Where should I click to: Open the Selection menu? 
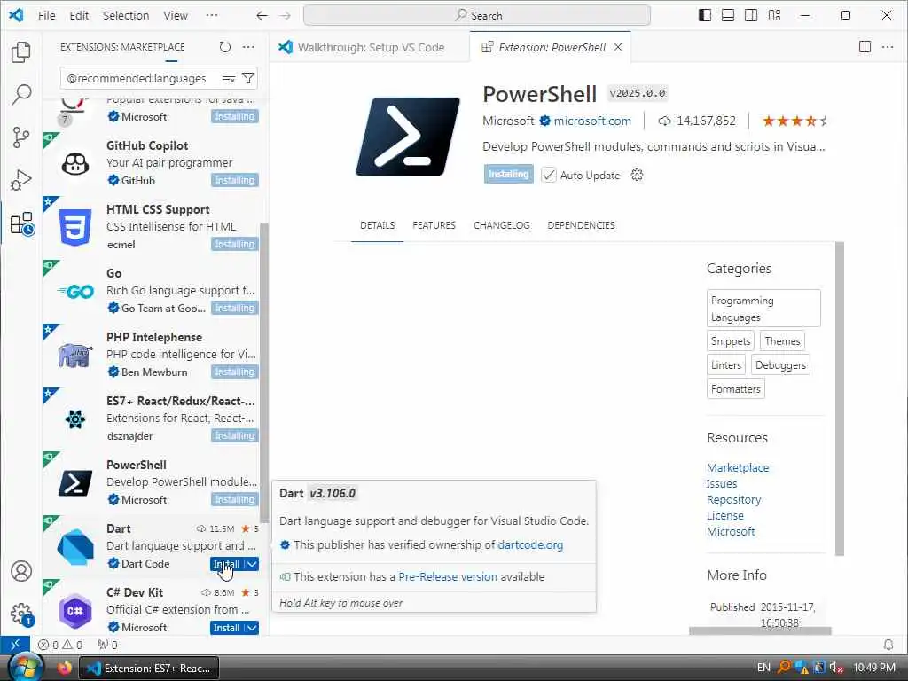point(126,16)
